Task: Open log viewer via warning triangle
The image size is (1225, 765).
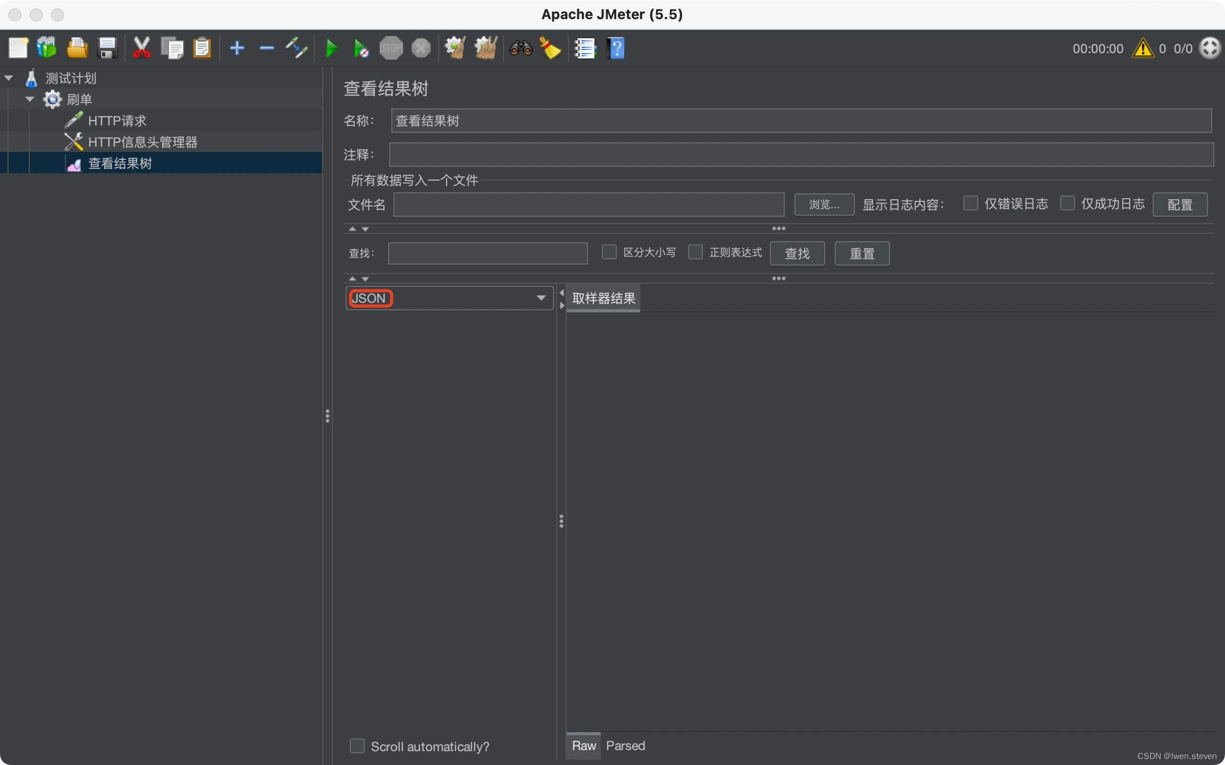Action: [1143, 48]
